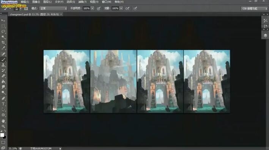Open the foreground color picker

(x=2, y=135)
